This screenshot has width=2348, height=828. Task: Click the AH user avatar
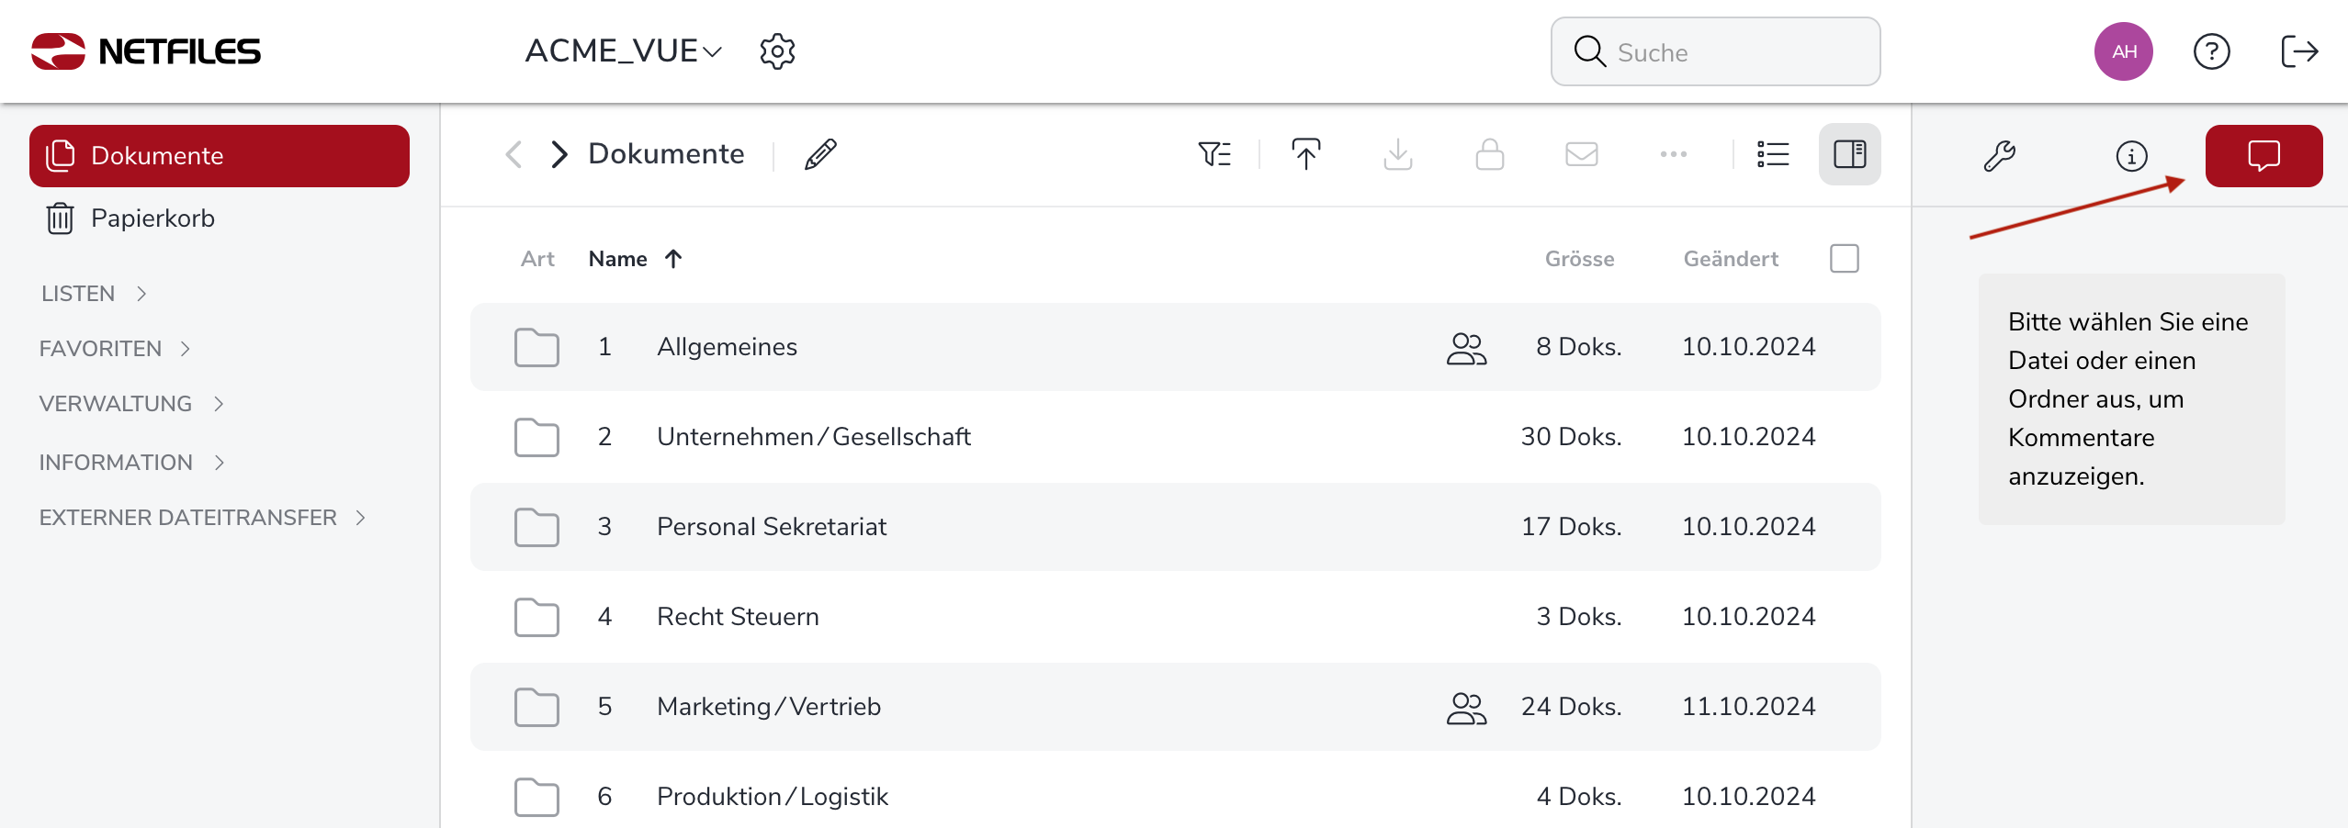point(2123,51)
